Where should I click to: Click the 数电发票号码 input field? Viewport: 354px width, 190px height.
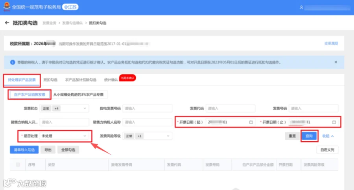pyautogui.click(x=147, y=108)
